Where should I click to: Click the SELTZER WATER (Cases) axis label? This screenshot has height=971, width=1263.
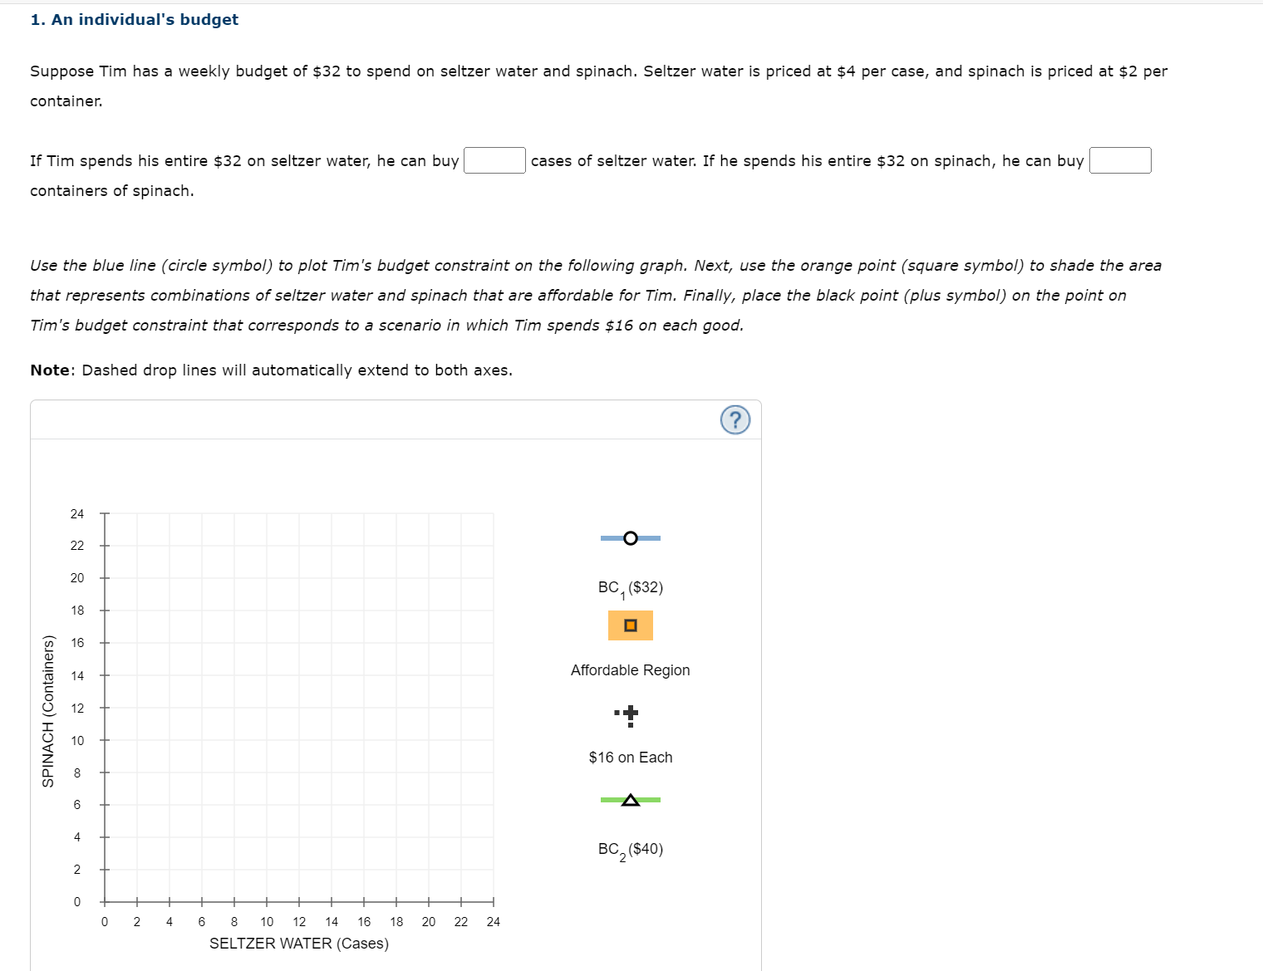(298, 944)
